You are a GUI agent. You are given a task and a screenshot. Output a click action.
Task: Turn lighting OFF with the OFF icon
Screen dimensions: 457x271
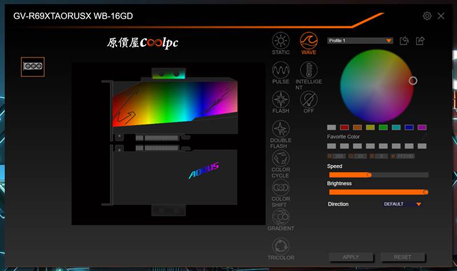click(308, 99)
